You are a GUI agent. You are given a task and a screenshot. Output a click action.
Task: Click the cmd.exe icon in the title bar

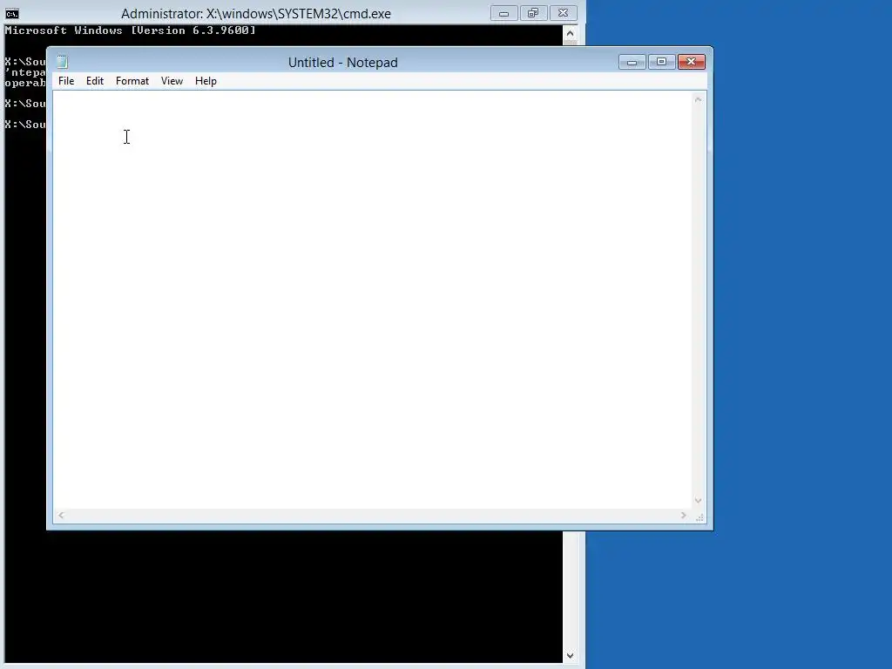[x=12, y=14]
